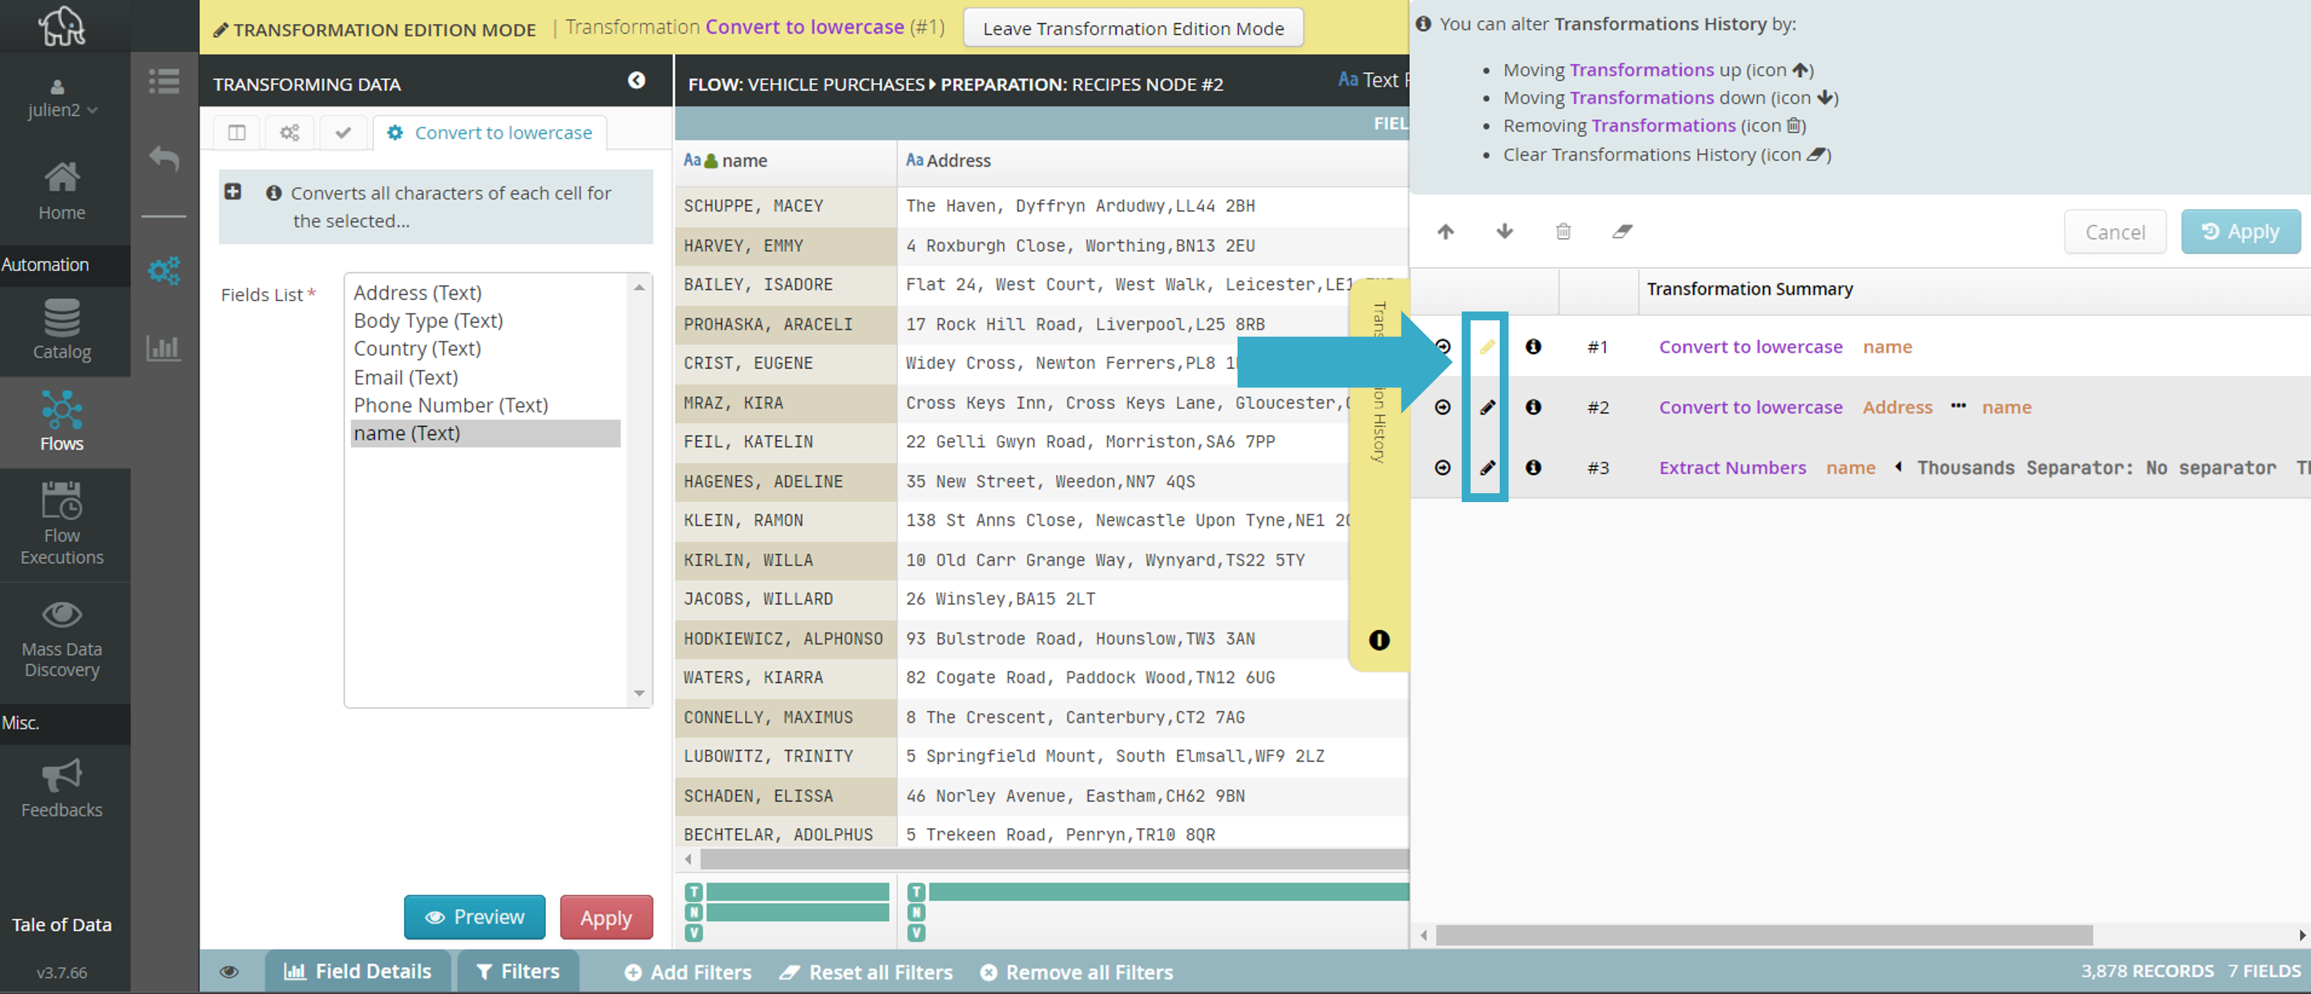
Task: Open the Catalog section
Action: click(62, 330)
